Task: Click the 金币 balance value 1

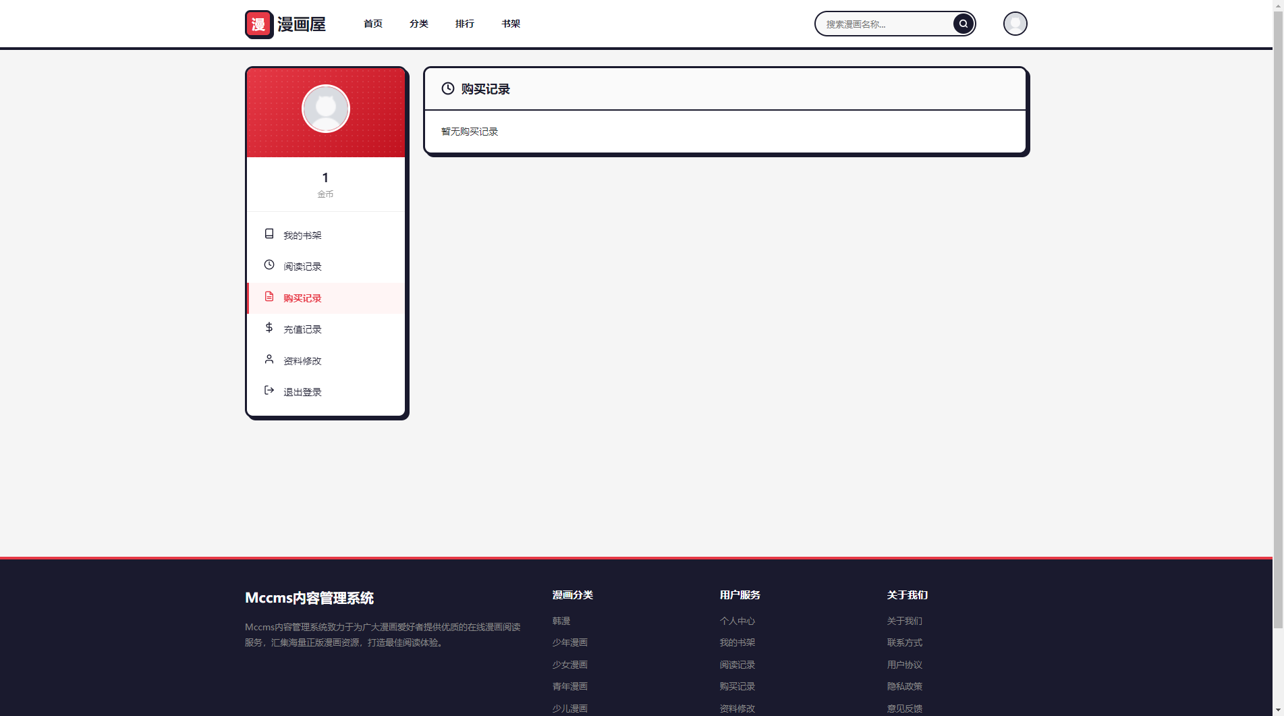Action: click(x=325, y=177)
